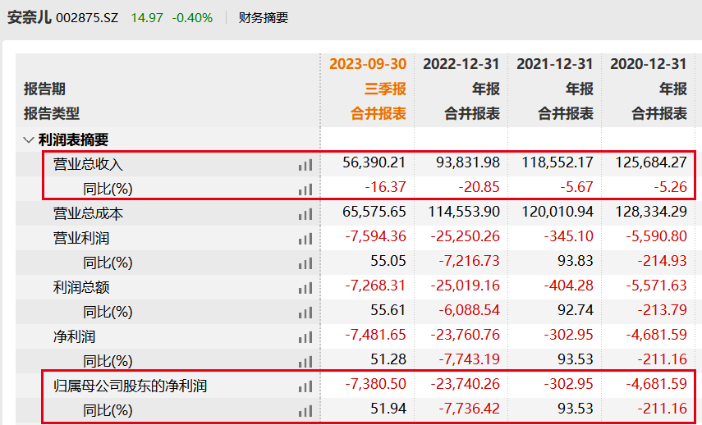Click total profit value -7,268.31
Image resolution: width=702 pixels, height=425 pixels.
coord(375,286)
